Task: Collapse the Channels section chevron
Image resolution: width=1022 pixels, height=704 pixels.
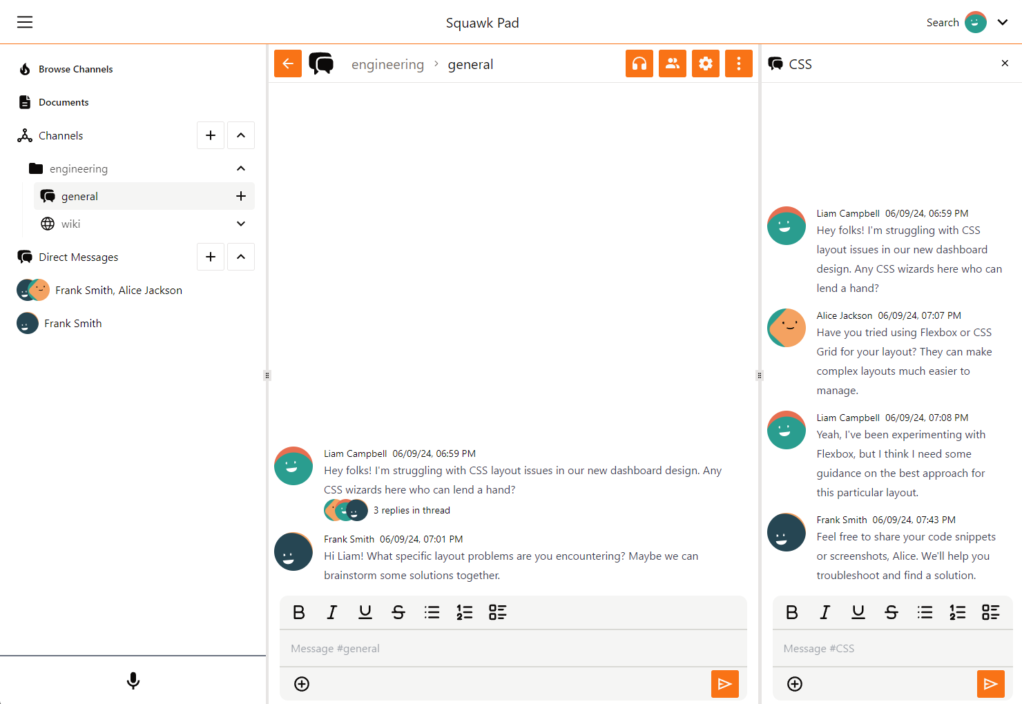Action: (x=240, y=135)
